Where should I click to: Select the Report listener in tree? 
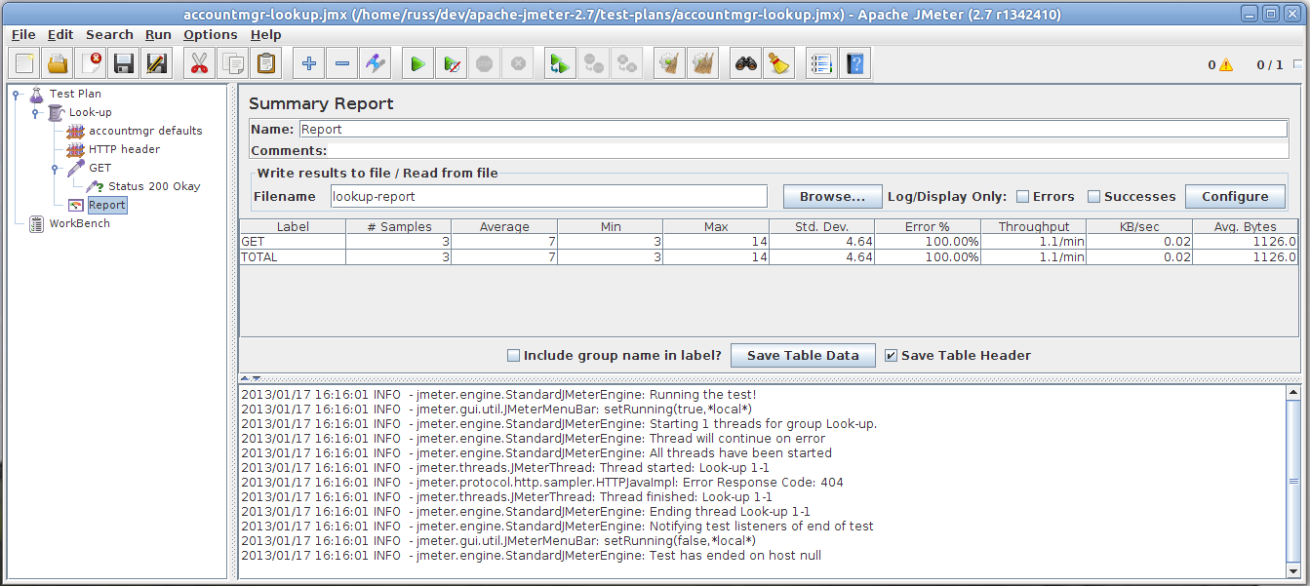[106, 206]
